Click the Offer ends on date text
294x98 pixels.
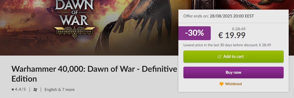(219, 16)
